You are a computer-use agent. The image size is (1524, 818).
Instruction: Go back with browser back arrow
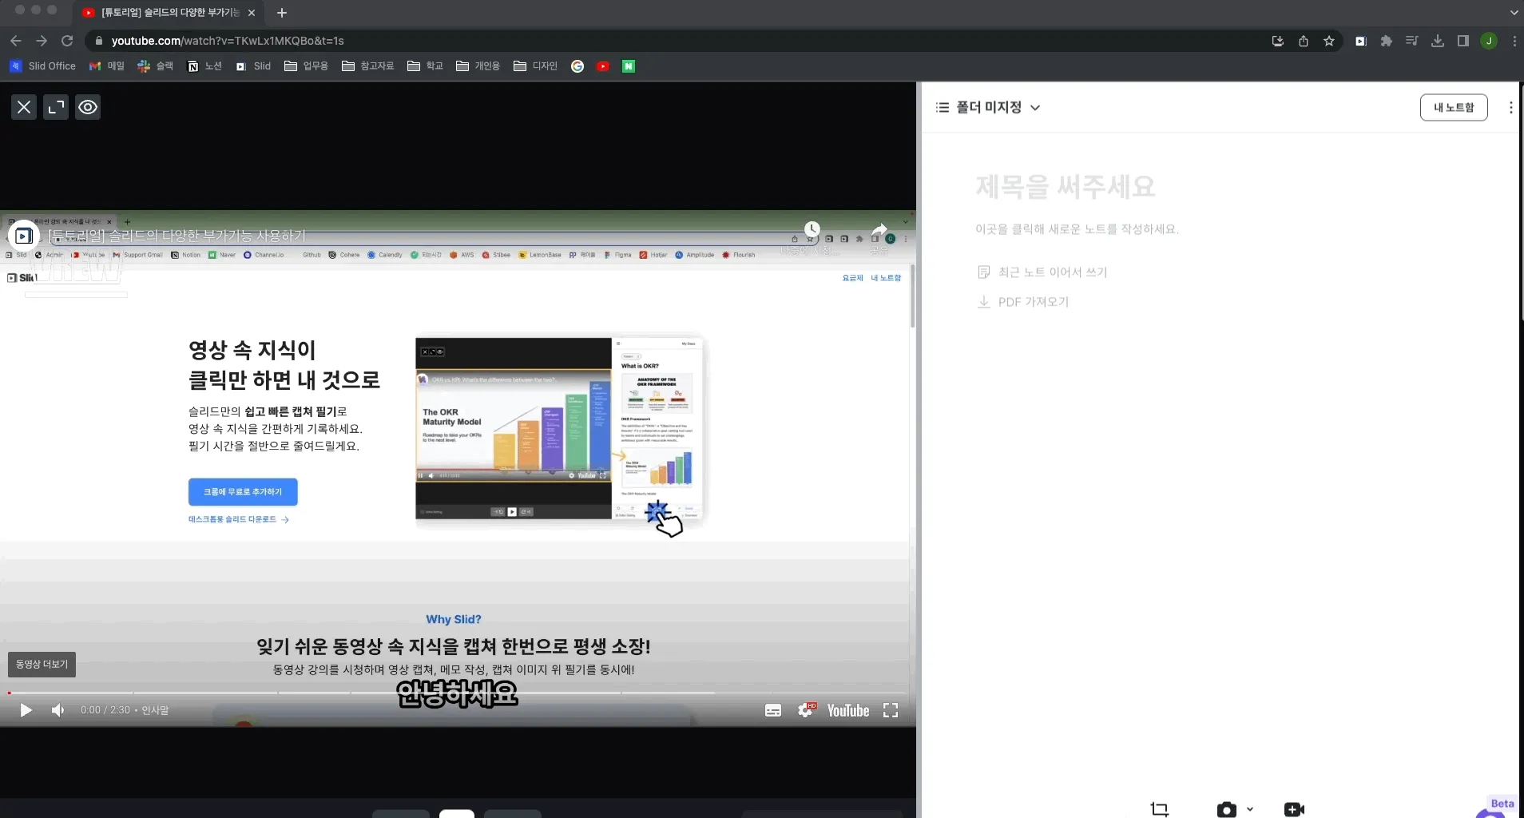coord(16,41)
